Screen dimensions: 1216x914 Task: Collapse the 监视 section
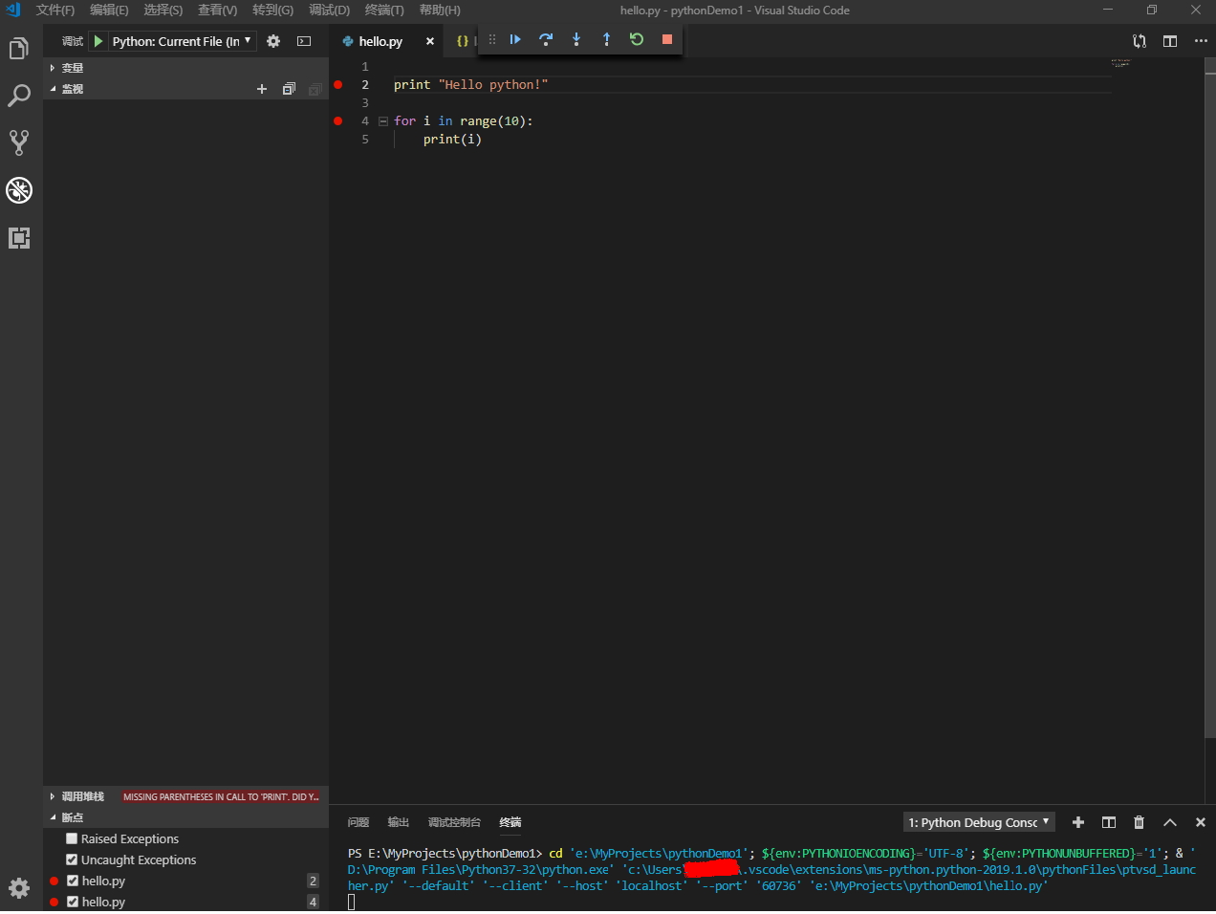click(x=73, y=89)
